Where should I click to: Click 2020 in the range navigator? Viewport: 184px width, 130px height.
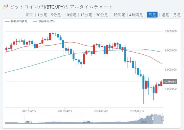[86, 122]
